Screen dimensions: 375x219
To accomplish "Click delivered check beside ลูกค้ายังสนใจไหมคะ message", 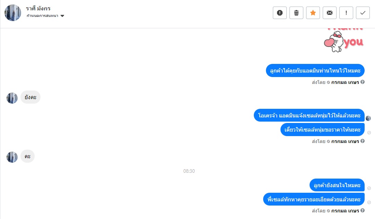I will [x=369, y=188].
